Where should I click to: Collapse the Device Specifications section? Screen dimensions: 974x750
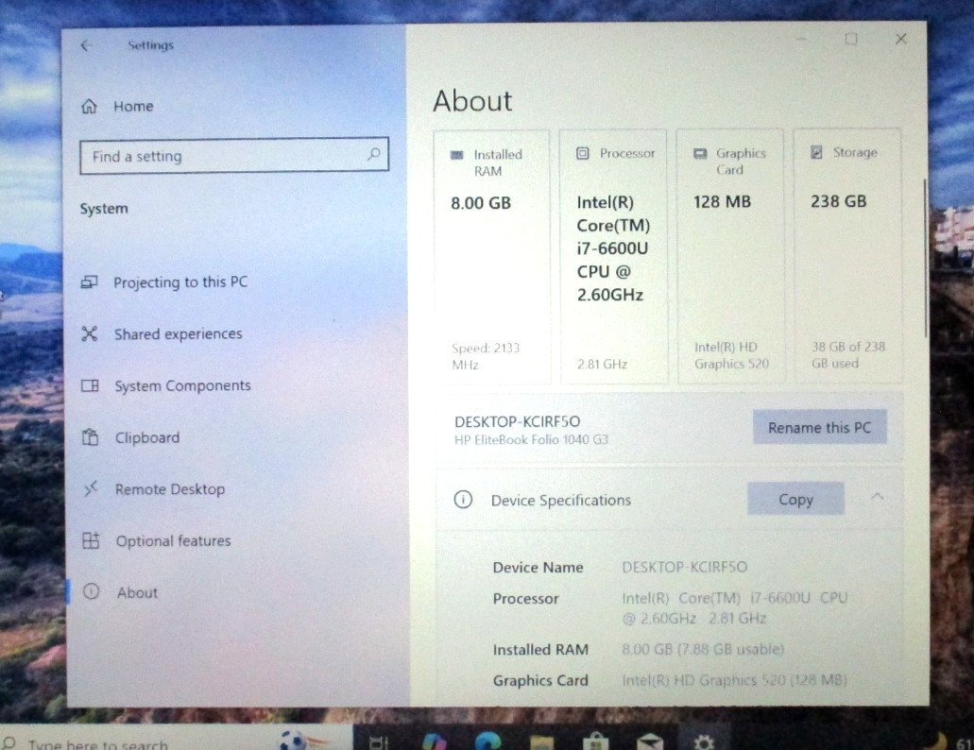[877, 497]
